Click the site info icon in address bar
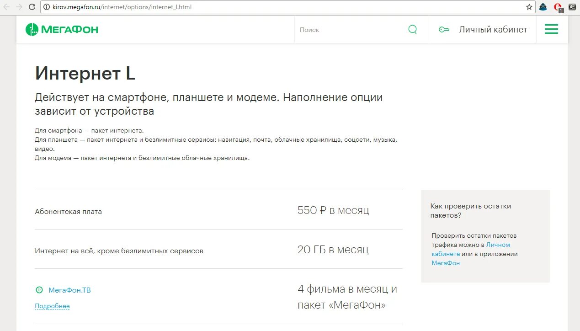 pos(46,7)
